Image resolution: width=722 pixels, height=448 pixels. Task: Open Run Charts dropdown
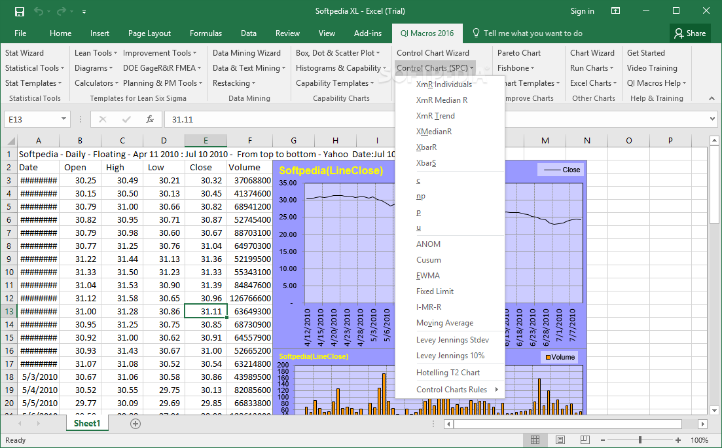[x=592, y=67]
